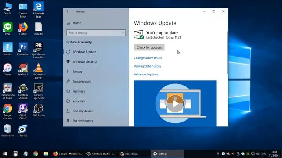282x158 pixels.
Task: Click the Settings window vertical scrollbar
Action: [x=227, y=52]
